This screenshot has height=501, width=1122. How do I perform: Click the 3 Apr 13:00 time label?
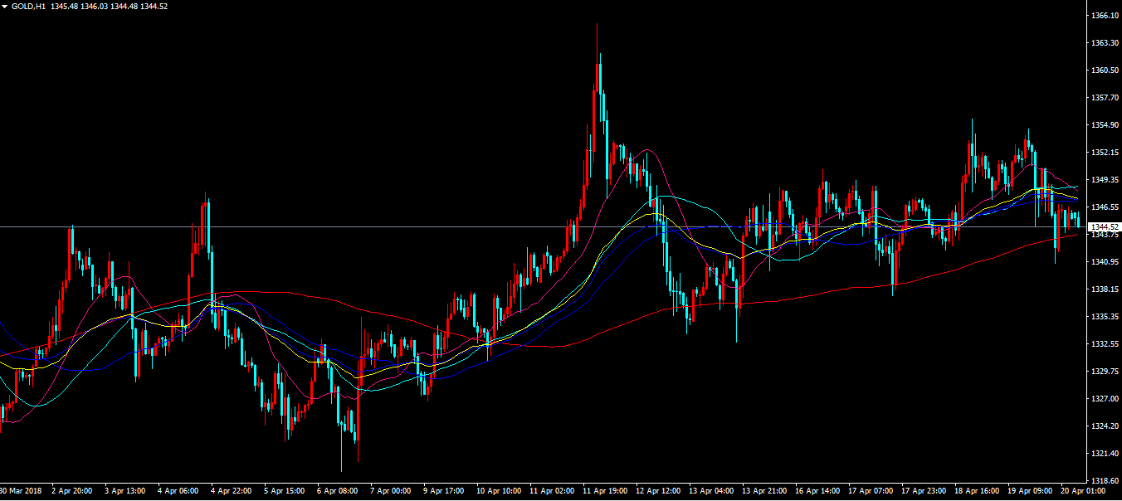(125, 491)
